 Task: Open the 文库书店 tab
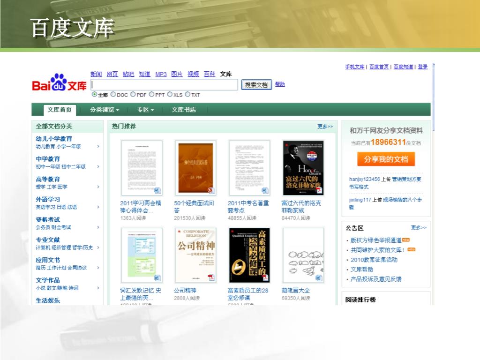tap(184, 110)
